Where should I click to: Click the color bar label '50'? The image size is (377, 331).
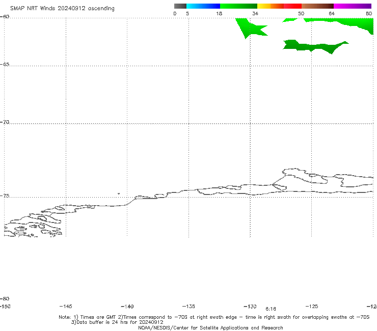tap(301, 14)
